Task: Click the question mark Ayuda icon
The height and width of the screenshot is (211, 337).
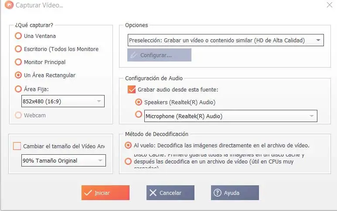Action: click(x=217, y=193)
